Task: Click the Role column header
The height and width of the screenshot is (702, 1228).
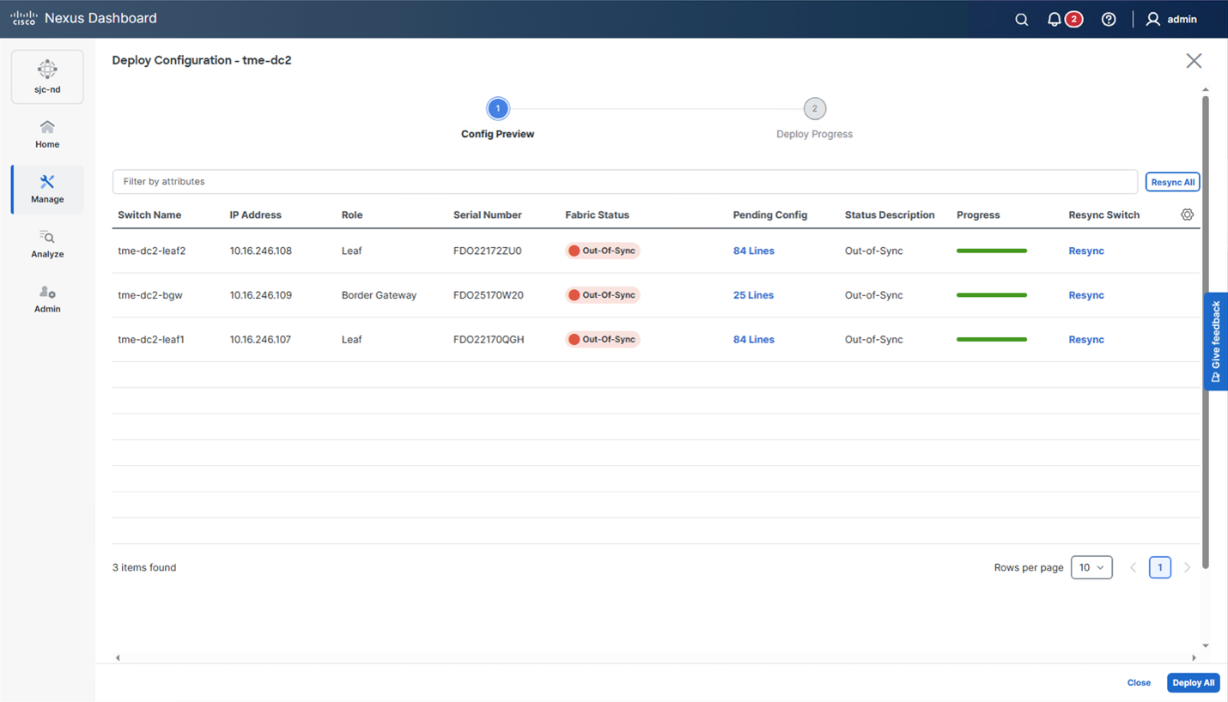Action: click(352, 215)
